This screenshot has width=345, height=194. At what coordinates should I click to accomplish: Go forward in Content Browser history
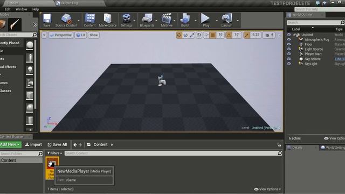pos(80,145)
